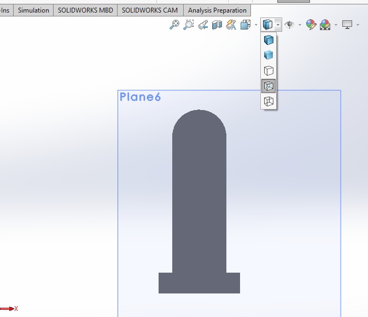Expand View Settings dropdown arrow
Viewport: 368px width, 317px height.
click(x=358, y=25)
